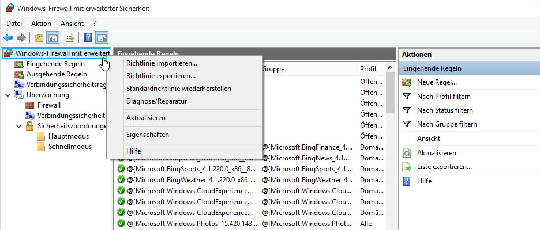This screenshot has width=540, height=230.
Task: Select Eingehende Regeln in the tree
Action: pos(55,64)
